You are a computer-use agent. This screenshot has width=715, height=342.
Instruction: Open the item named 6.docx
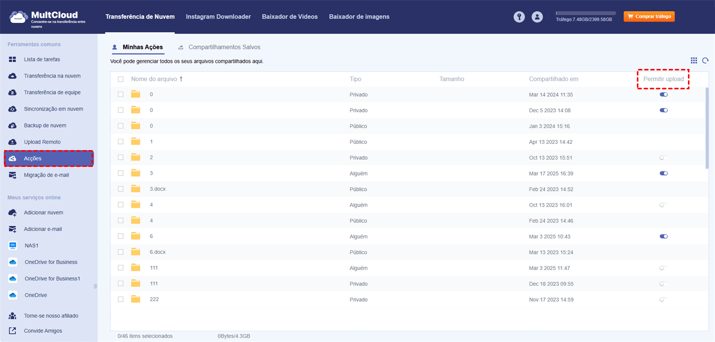pos(158,252)
